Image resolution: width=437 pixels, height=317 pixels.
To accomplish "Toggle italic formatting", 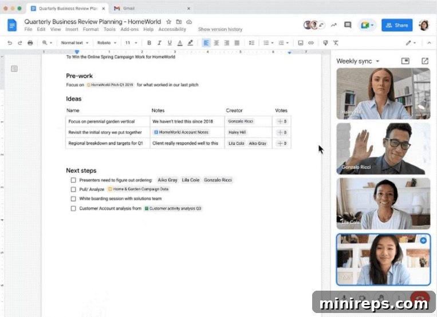I will 159,42.
